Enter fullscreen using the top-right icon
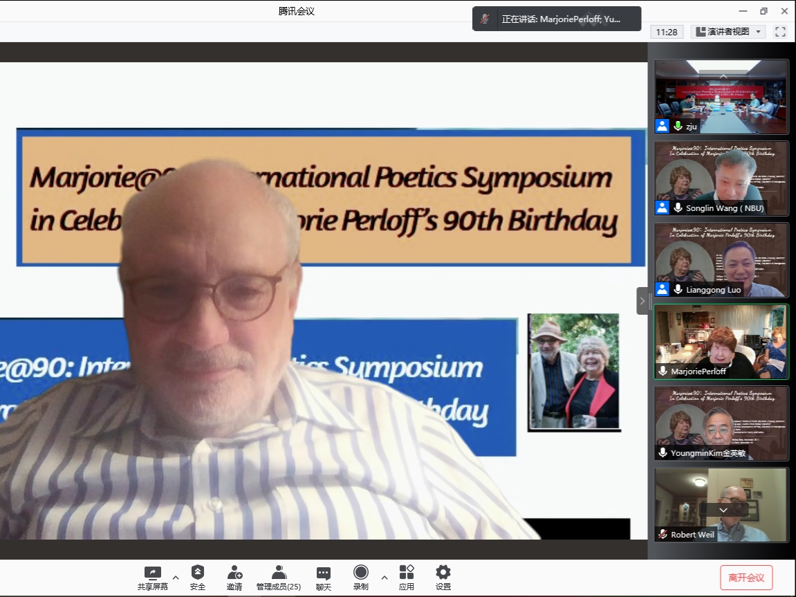The image size is (796, 597). [780, 32]
